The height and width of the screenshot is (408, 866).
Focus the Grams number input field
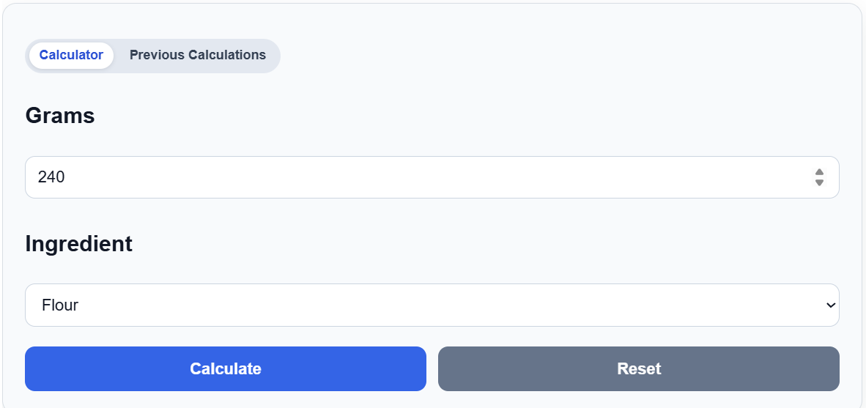point(432,177)
